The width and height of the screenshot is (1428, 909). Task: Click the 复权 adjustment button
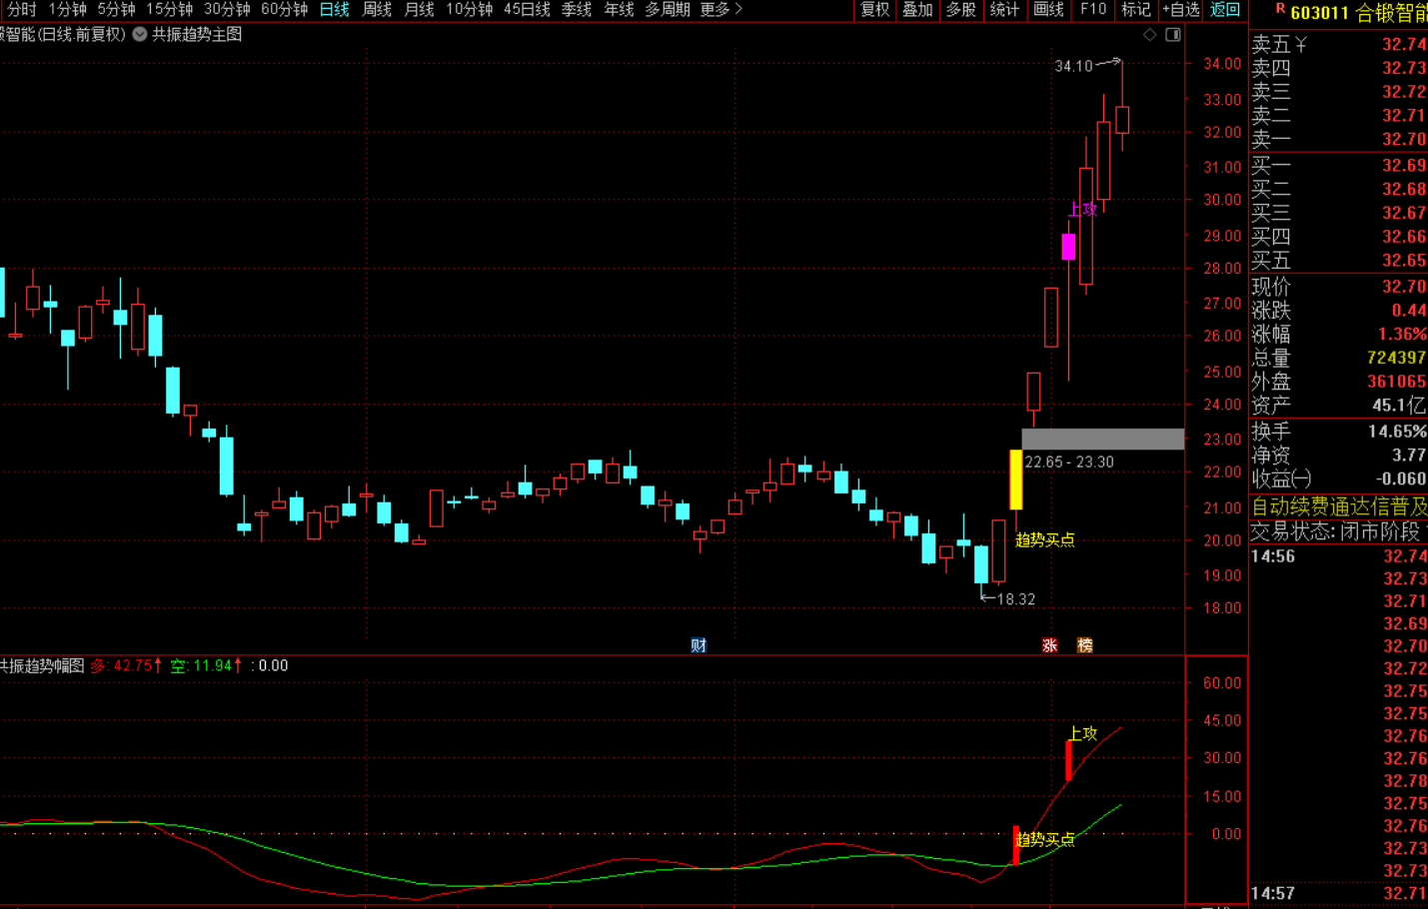pos(874,9)
